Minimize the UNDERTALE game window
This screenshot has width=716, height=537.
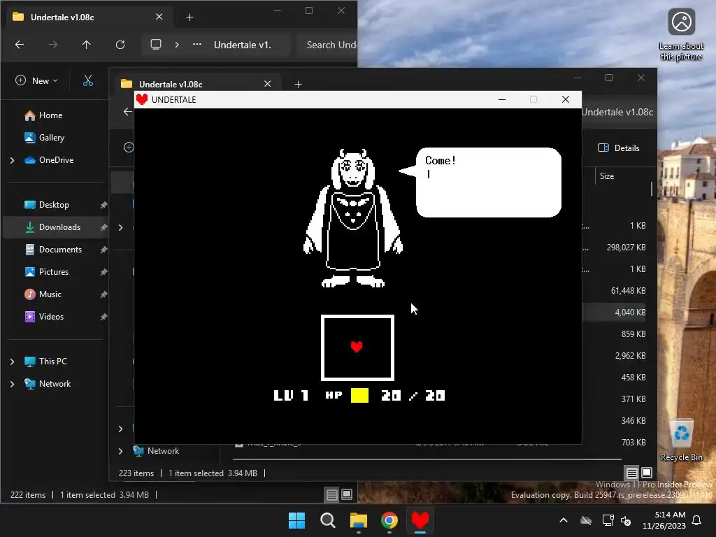pos(502,99)
